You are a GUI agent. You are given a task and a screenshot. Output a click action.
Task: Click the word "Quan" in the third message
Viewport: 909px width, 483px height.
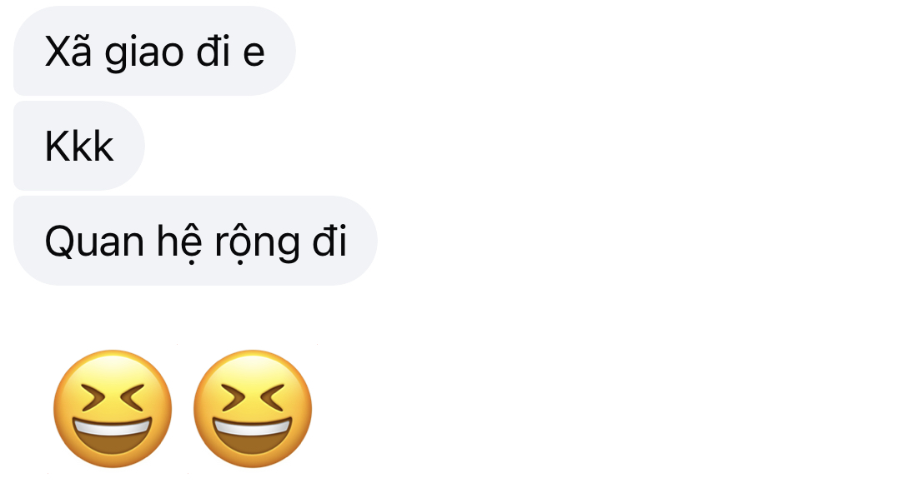point(94,242)
